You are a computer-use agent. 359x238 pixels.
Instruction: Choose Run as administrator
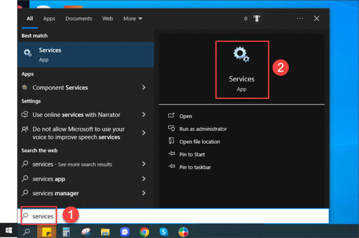click(x=203, y=129)
